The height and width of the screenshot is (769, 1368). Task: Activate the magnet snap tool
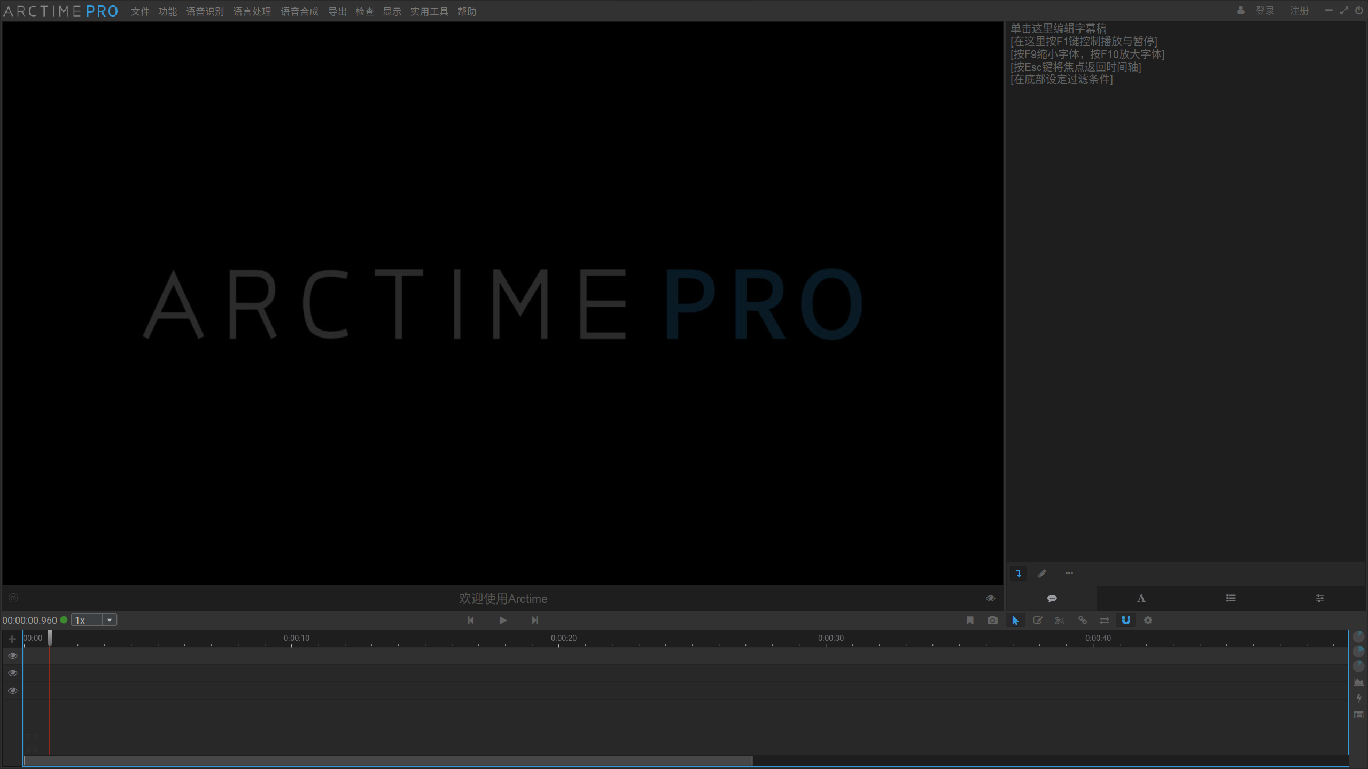click(1126, 620)
